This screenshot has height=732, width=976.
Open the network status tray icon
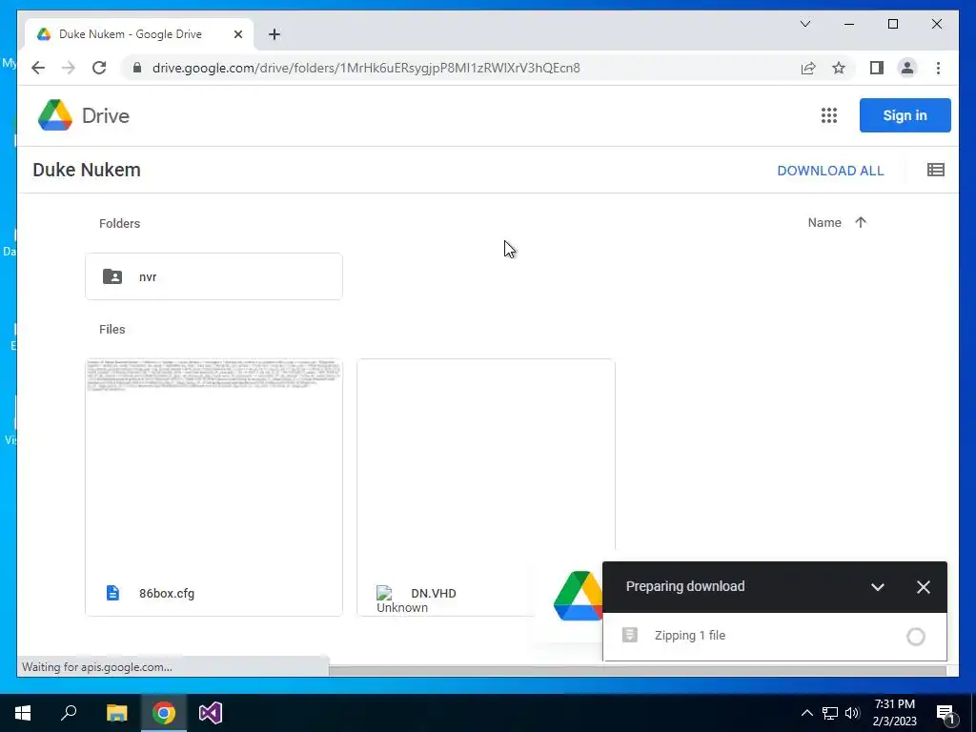[830, 713]
